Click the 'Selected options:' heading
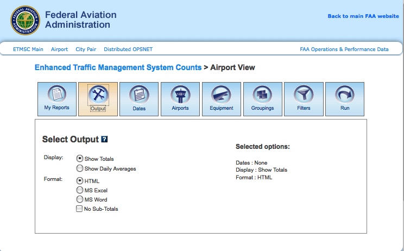Screen dimensions: 404x251 tap(263, 147)
